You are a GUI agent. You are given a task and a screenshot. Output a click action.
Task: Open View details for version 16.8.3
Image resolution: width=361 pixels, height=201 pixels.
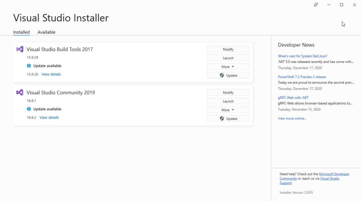tap(49, 117)
